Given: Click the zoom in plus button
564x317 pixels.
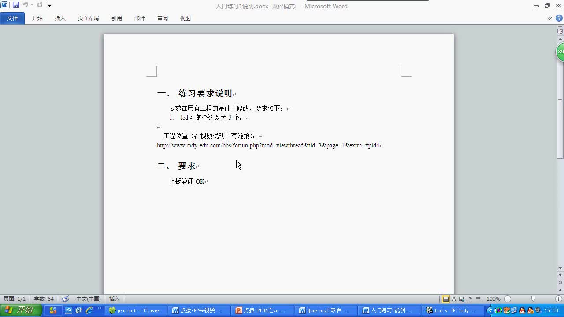Looking at the screenshot, I should pyautogui.click(x=559, y=299).
